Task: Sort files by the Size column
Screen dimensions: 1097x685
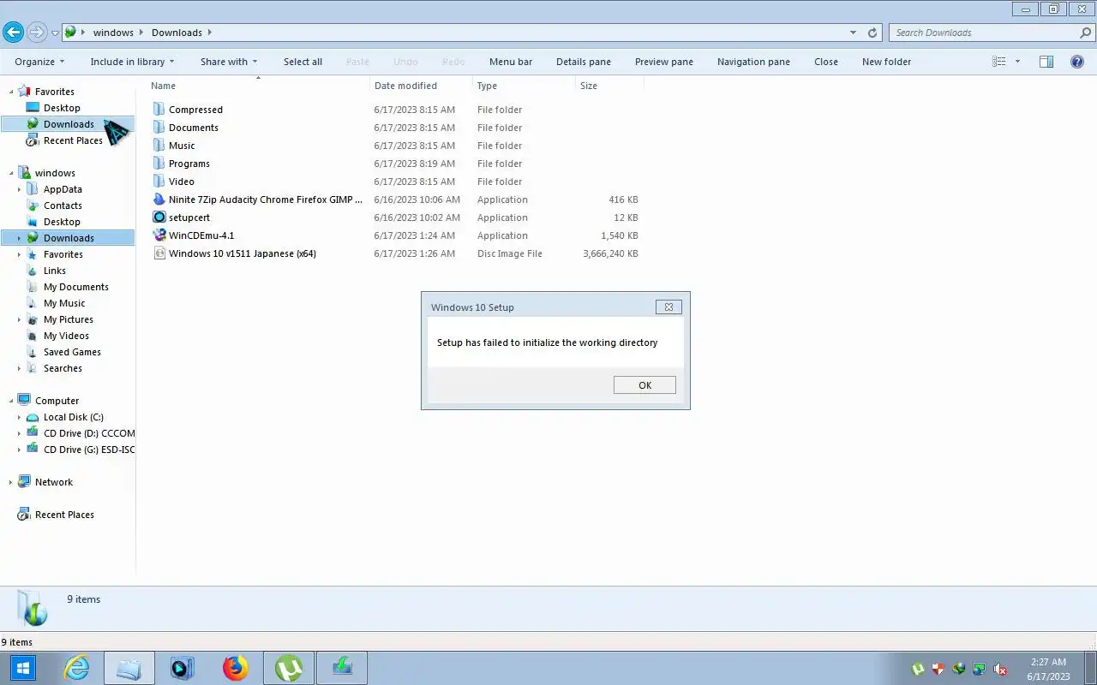Action: [609, 86]
